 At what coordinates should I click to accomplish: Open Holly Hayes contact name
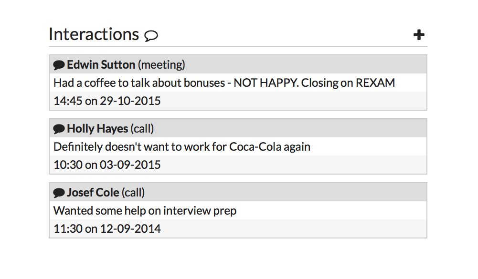click(97, 128)
